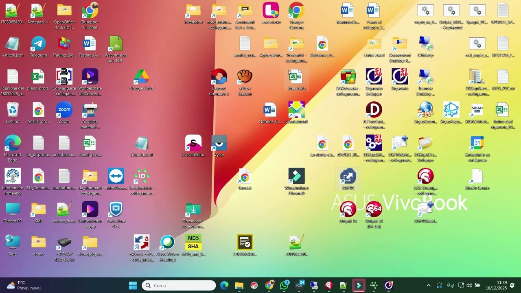Select the firebird.conf file icon
The image size is (521, 293).
pyautogui.click(x=142, y=146)
